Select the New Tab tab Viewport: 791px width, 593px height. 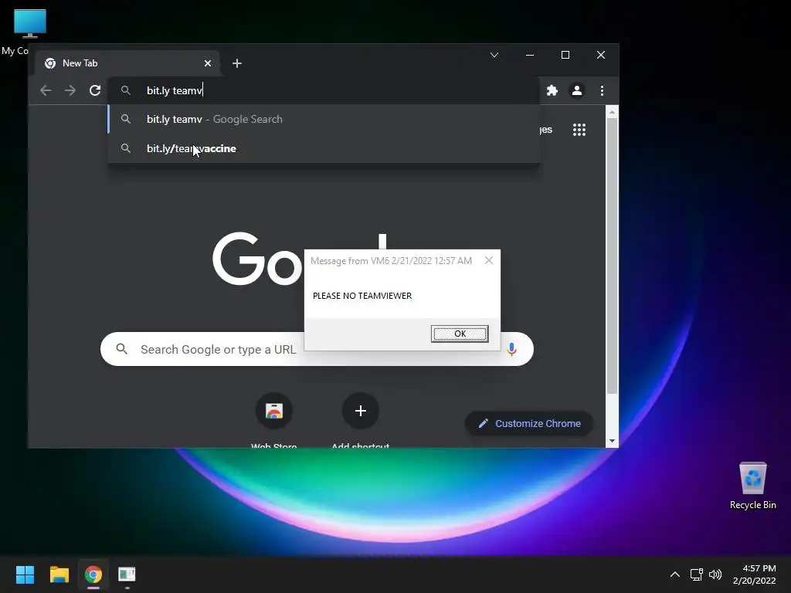(127, 63)
